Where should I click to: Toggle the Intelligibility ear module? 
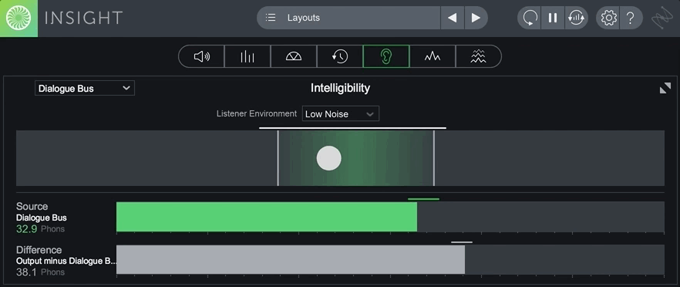point(386,56)
